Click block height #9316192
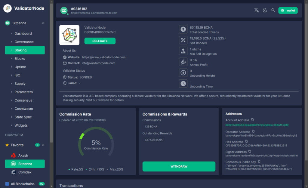 [79, 9]
